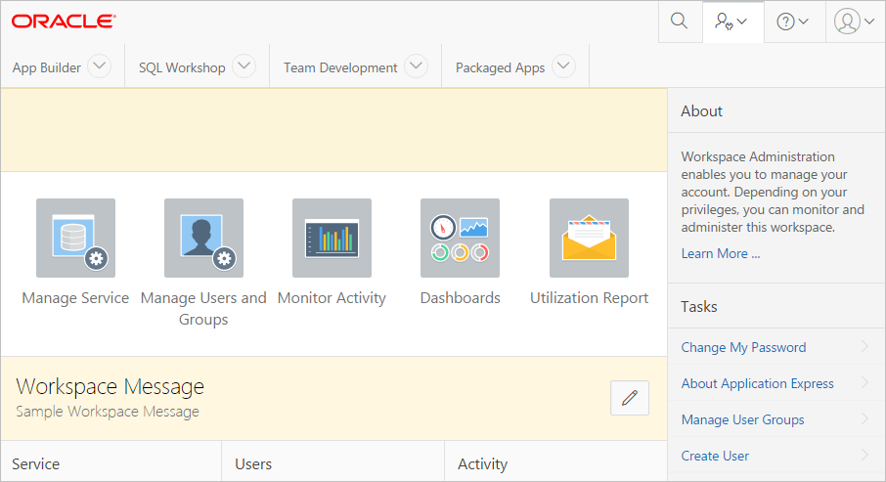Select the Create User task

715,456
